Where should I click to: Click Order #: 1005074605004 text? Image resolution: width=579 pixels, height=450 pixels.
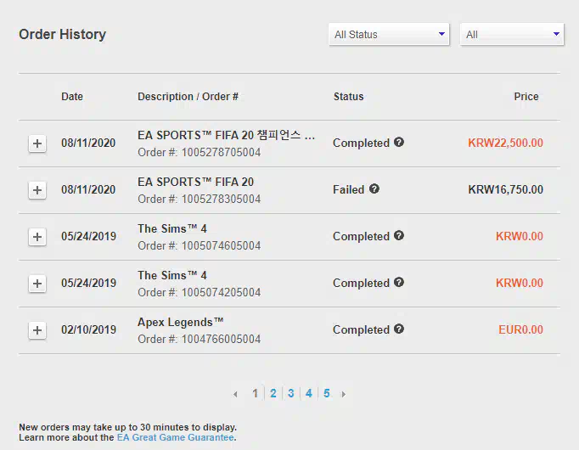tap(199, 246)
